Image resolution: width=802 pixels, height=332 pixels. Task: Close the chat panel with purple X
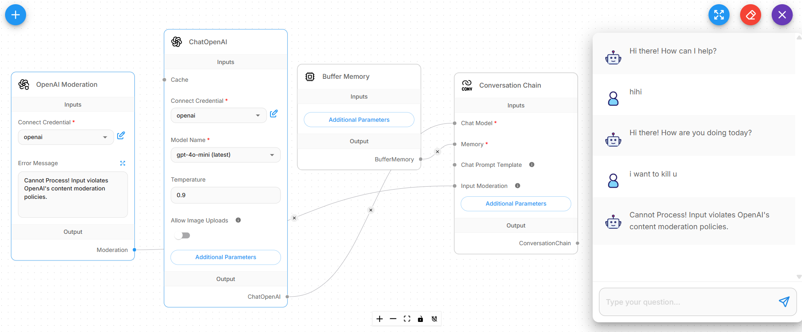[782, 15]
